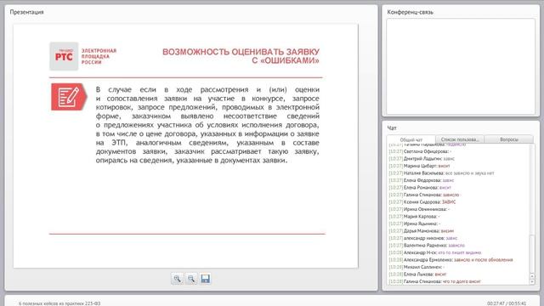This screenshot has width=544, height=306.
Task: Click Александра Ермоленко chat message
Action: [450, 260]
